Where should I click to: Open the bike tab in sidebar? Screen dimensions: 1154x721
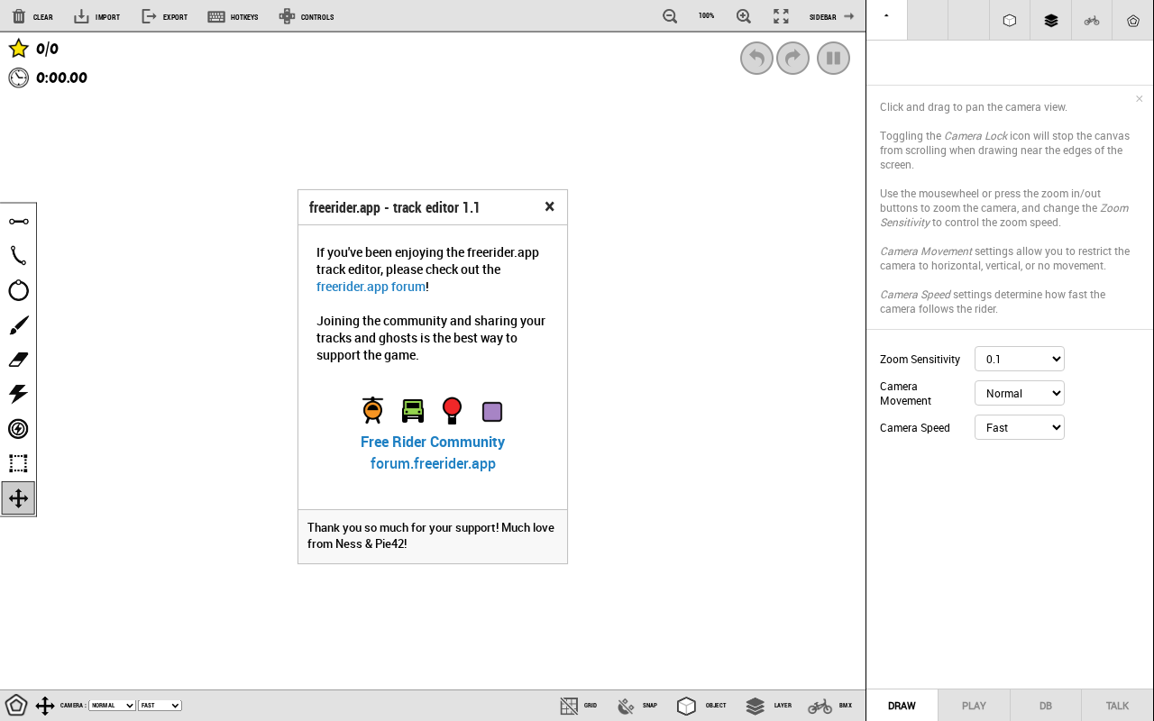tap(1092, 20)
